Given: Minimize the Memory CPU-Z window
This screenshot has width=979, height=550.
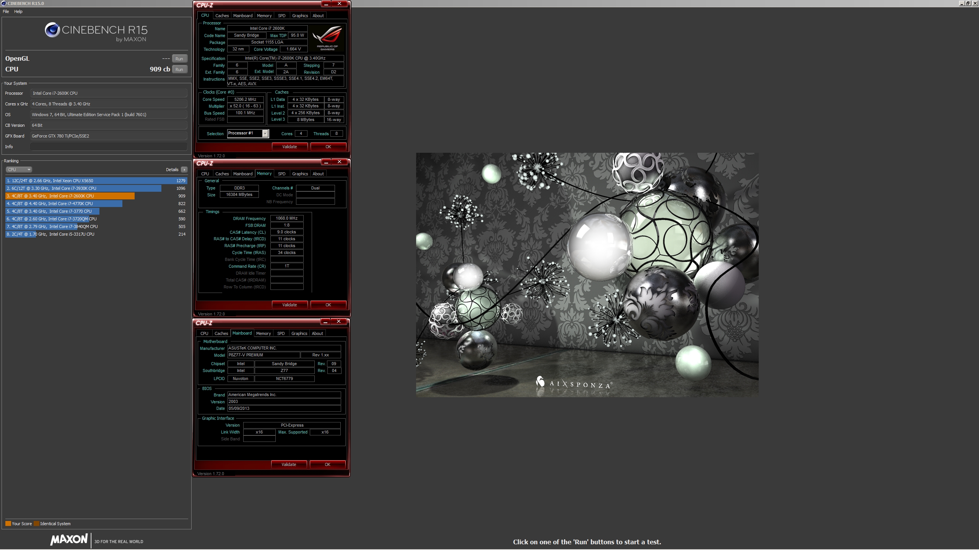Looking at the screenshot, I should point(326,162).
